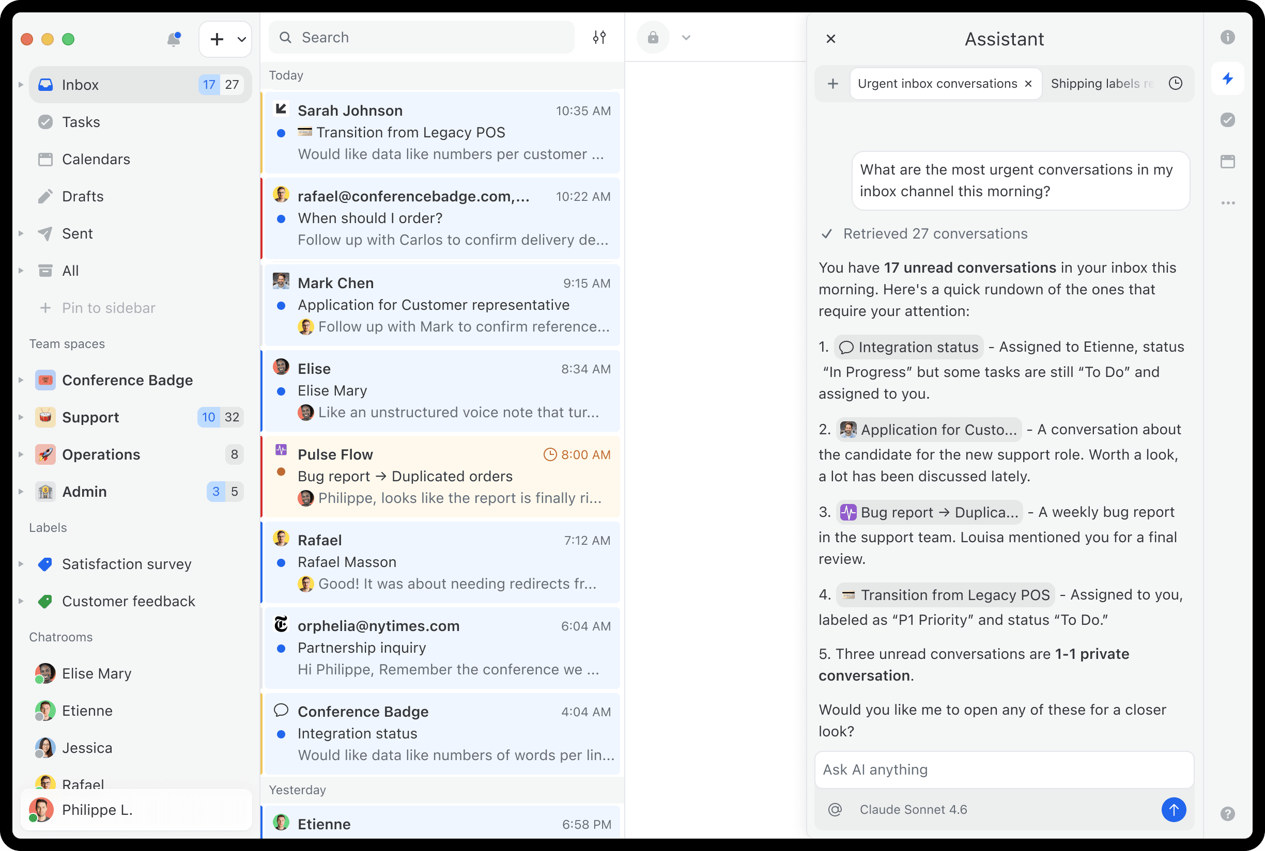The height and width of the screenshot is (851, 1265).
Task: Click the info icon in right rail
Action: pos(1227,38)
